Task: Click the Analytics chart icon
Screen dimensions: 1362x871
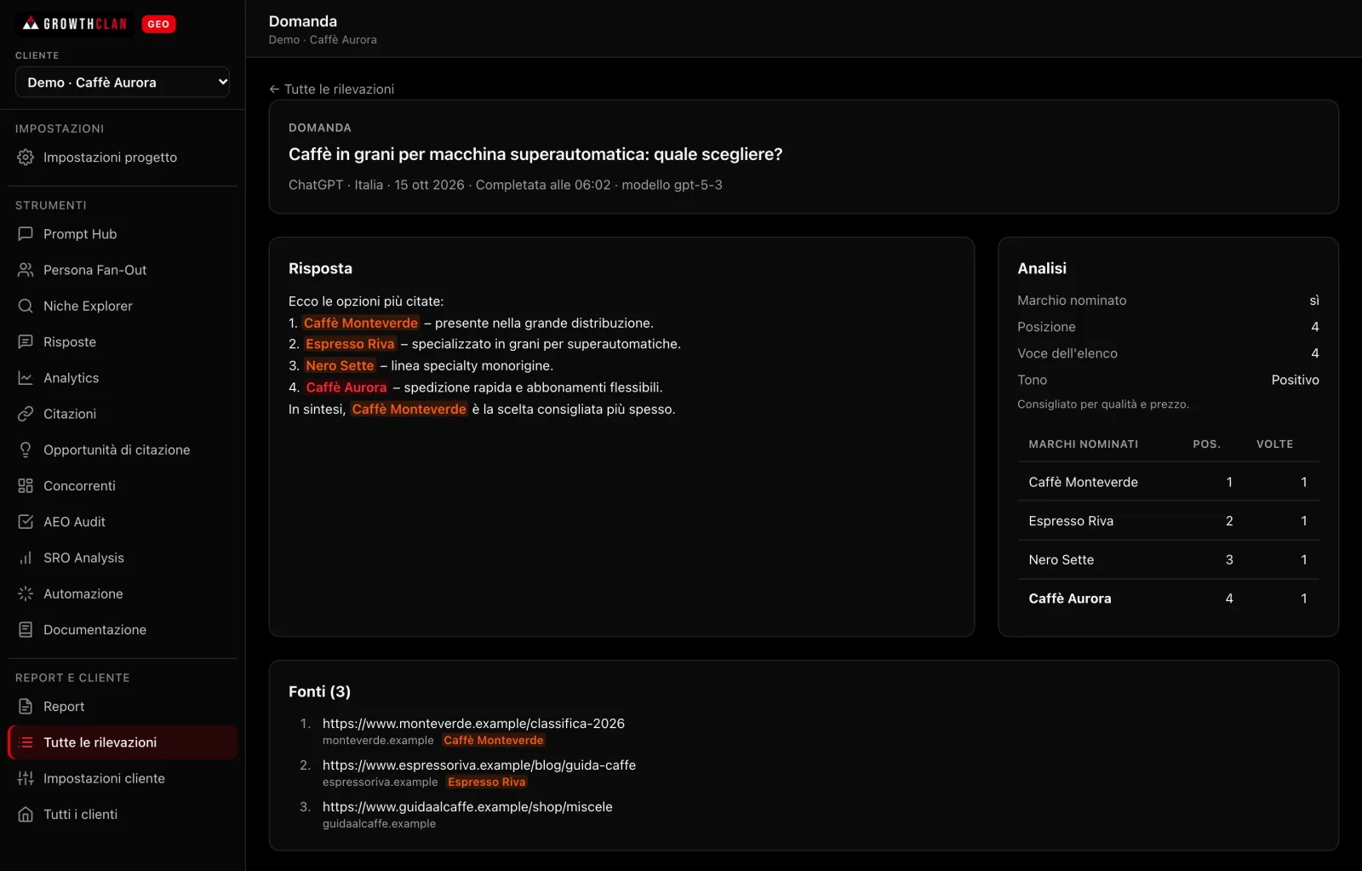Action: pyautogui.click(x=26, y=378)
